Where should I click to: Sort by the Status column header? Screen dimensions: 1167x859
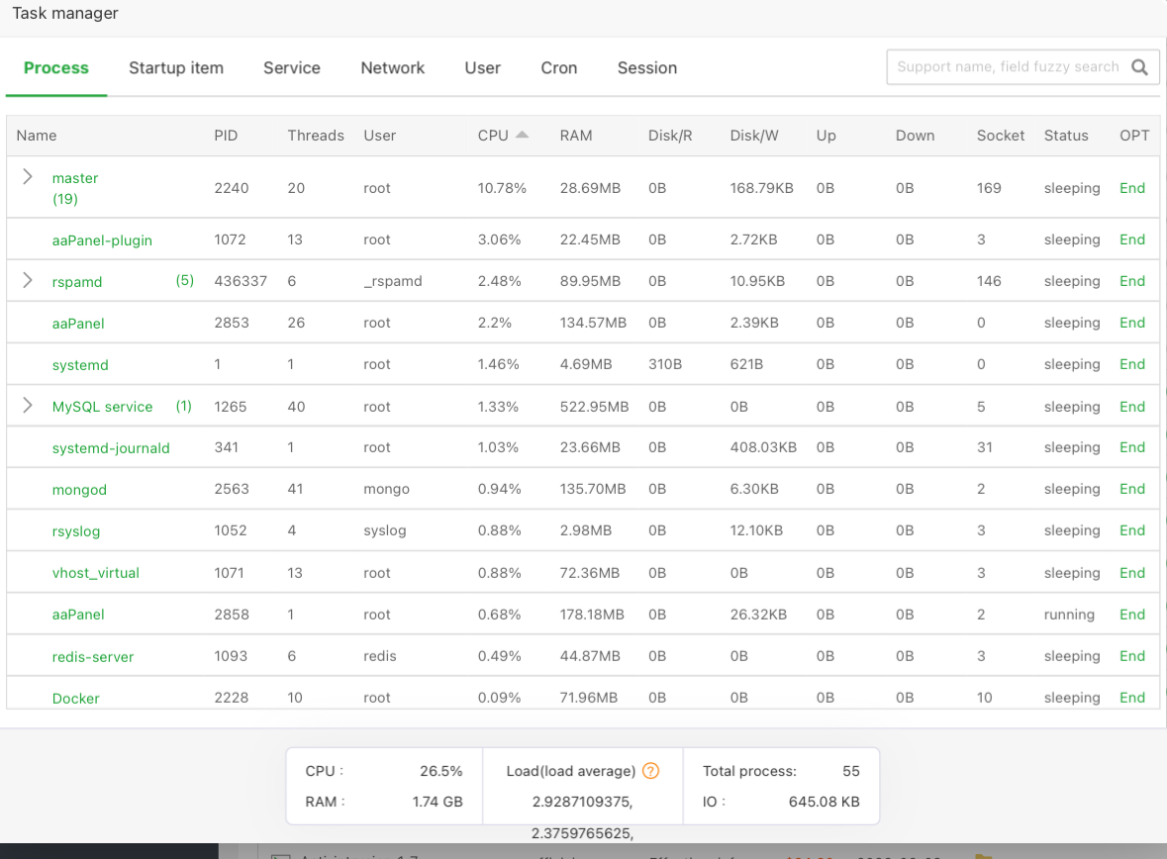click(1066, 136)
